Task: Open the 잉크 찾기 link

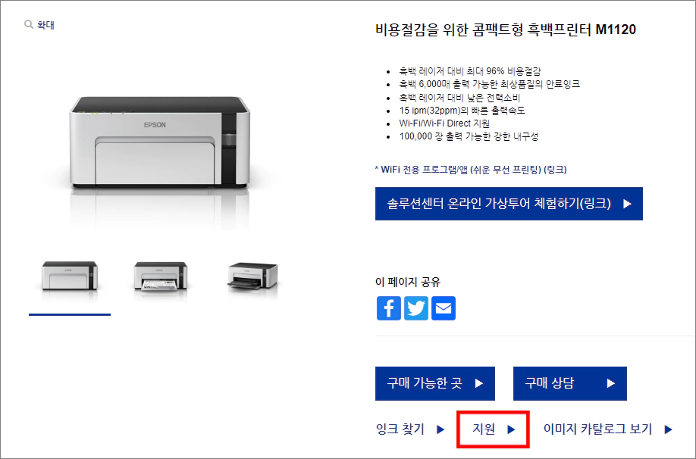Action: [x=400, y=429]
